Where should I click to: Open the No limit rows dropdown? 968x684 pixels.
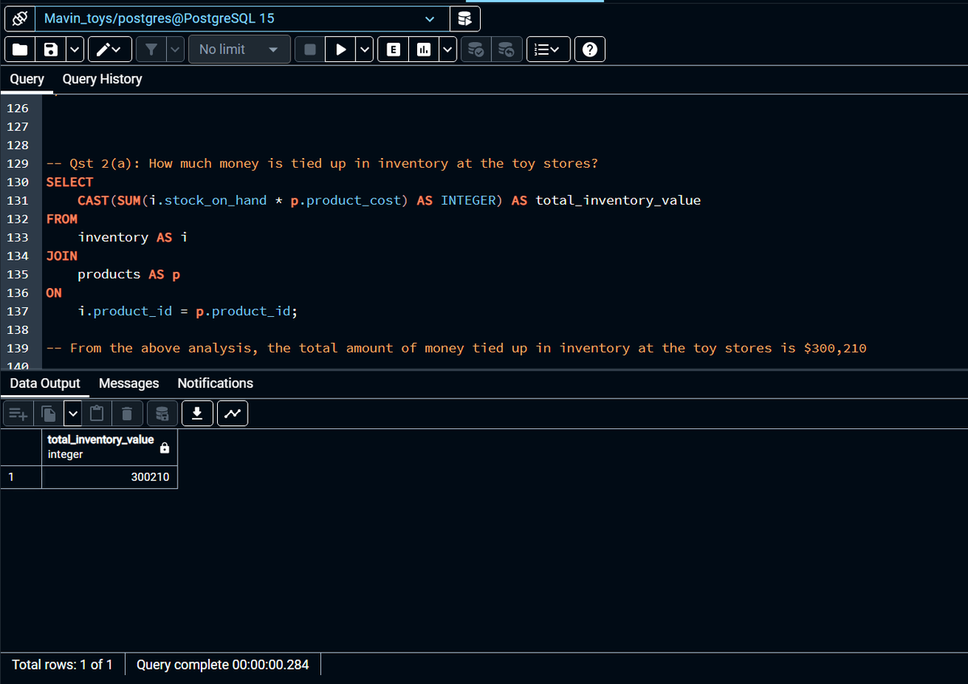point(240,50)
